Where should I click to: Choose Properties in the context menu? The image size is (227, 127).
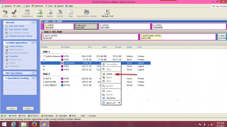tap(111, 98)
